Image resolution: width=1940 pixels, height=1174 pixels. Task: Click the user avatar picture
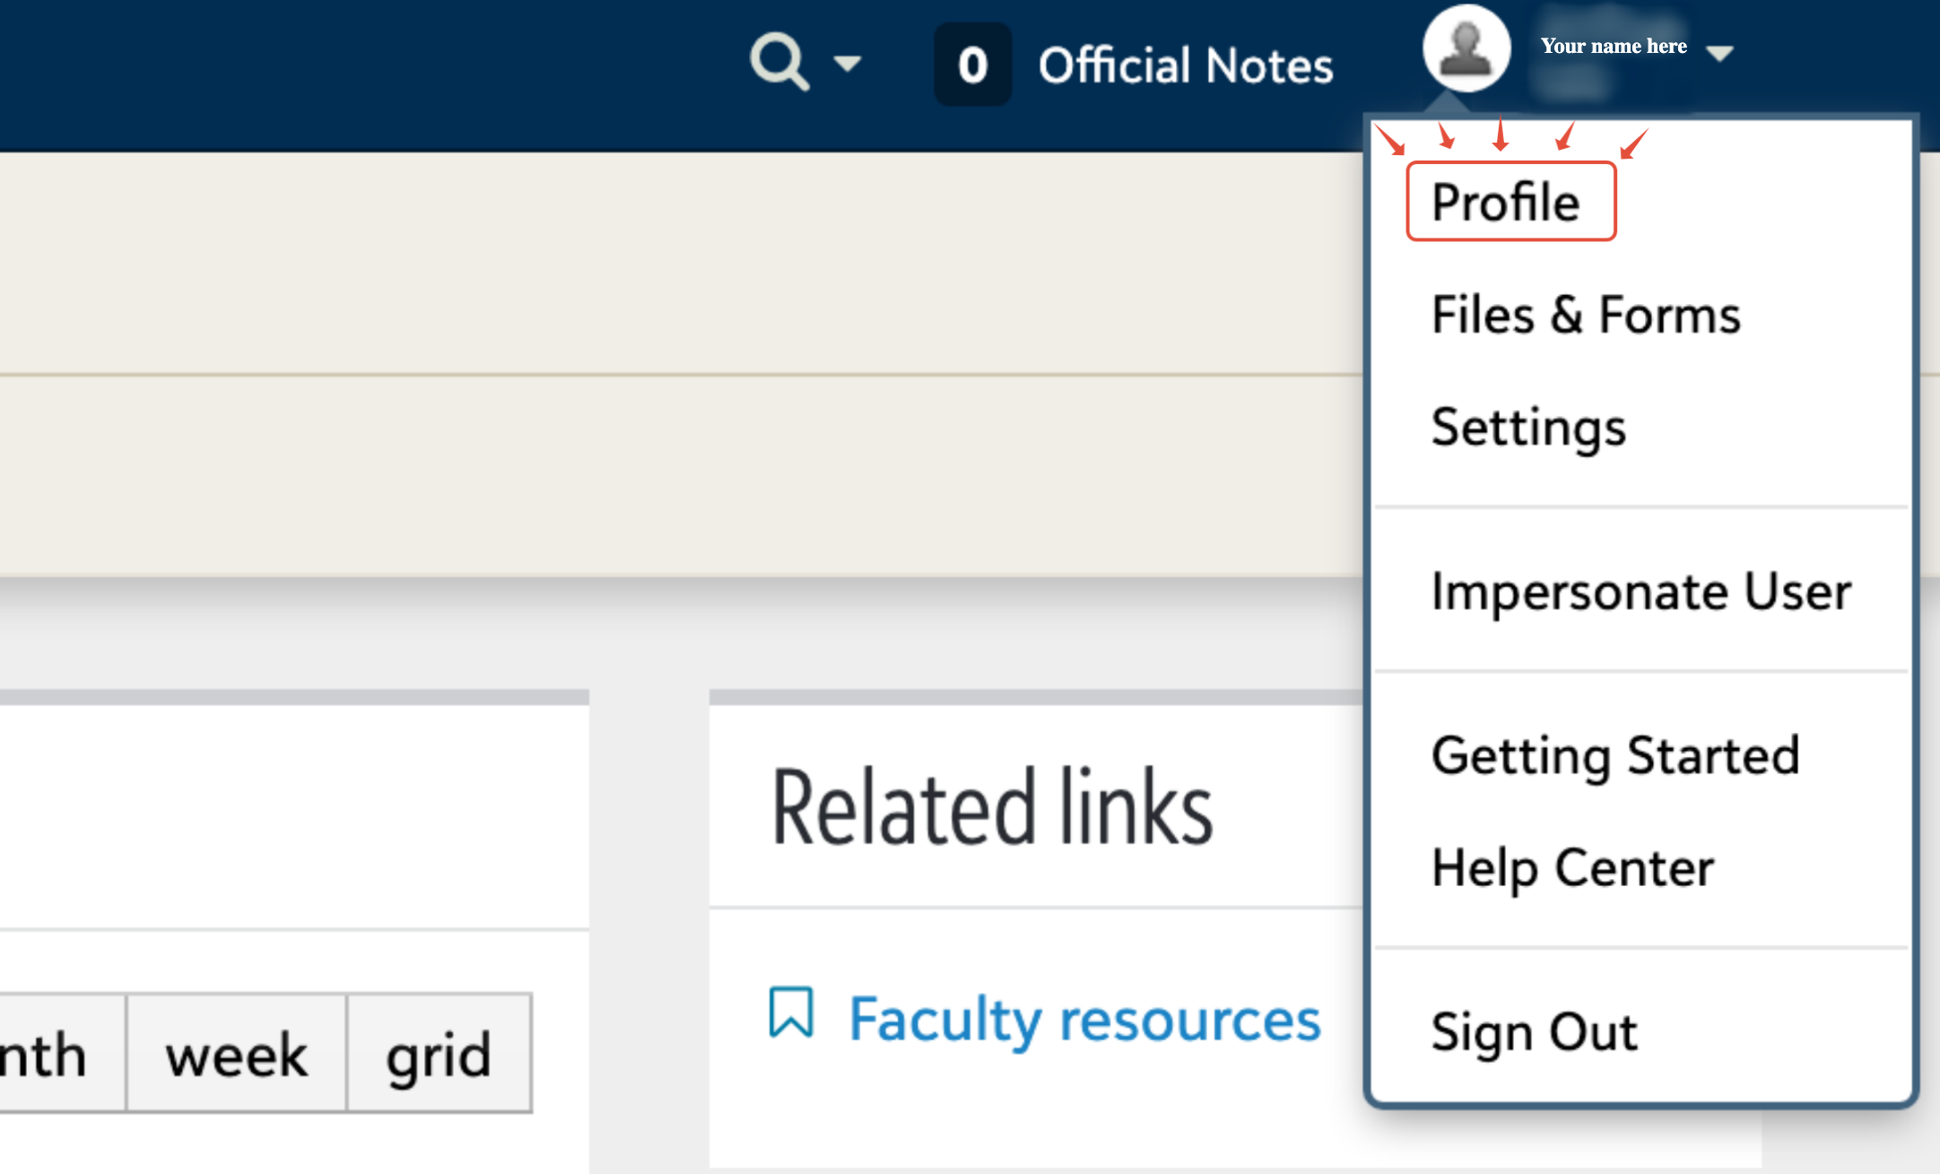pos(1466,48)
